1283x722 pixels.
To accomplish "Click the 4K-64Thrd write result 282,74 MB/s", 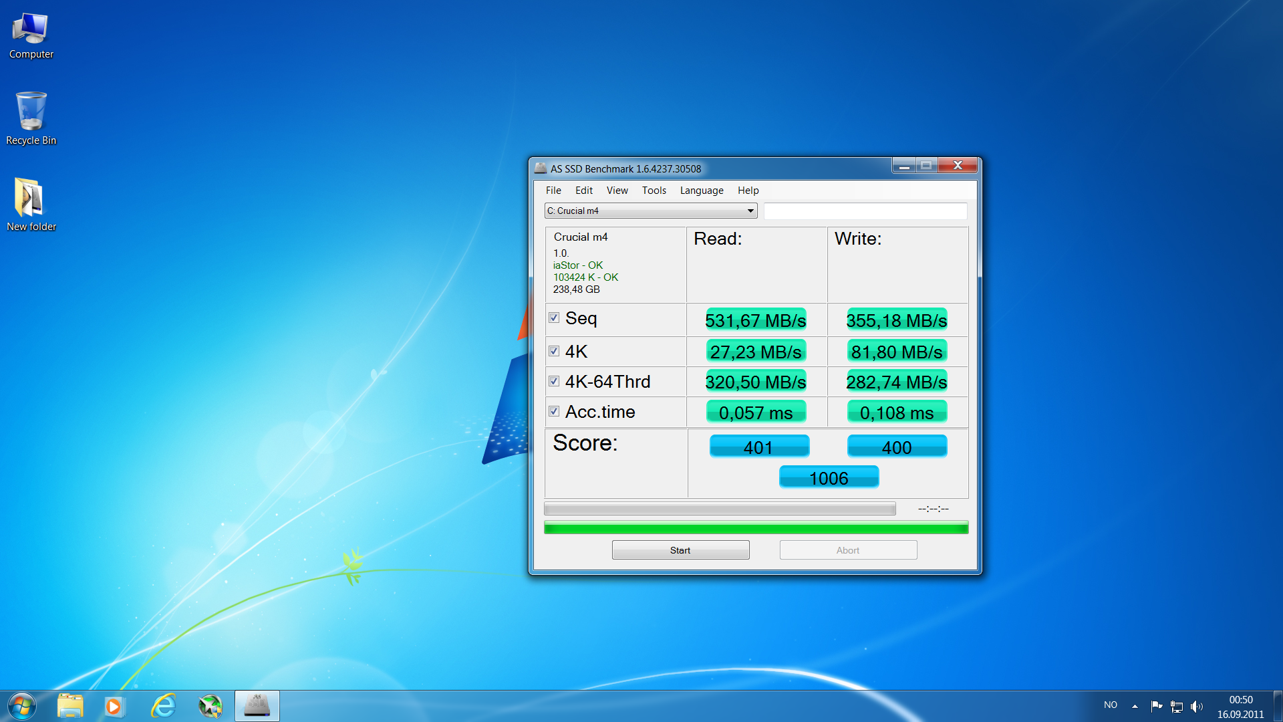I will [897, 382].
